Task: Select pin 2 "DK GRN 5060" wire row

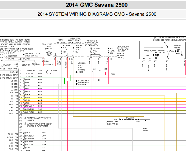Action: 31,74
